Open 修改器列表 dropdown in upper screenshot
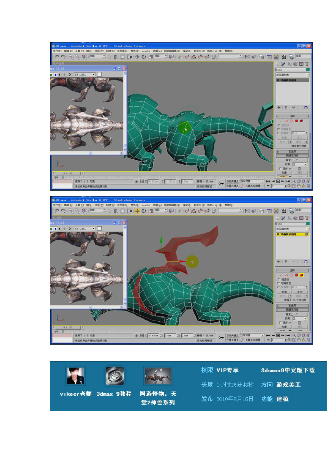327x462 pixels. tap(292, 75)
